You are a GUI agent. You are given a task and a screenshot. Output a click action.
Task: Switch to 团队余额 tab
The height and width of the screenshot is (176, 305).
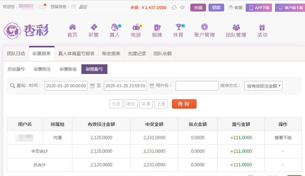pos(162,53)
